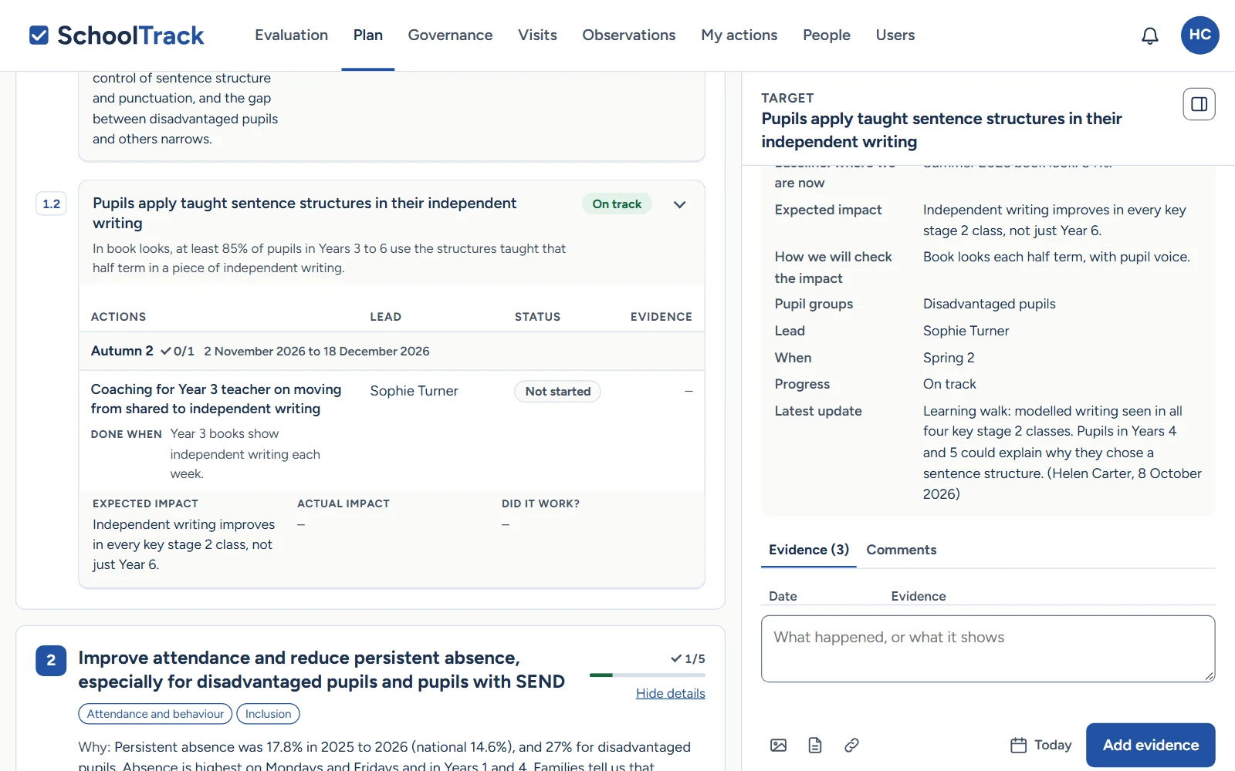
Task: Click 'Disadvantaged pupils' value in panel
Action: 989,304
